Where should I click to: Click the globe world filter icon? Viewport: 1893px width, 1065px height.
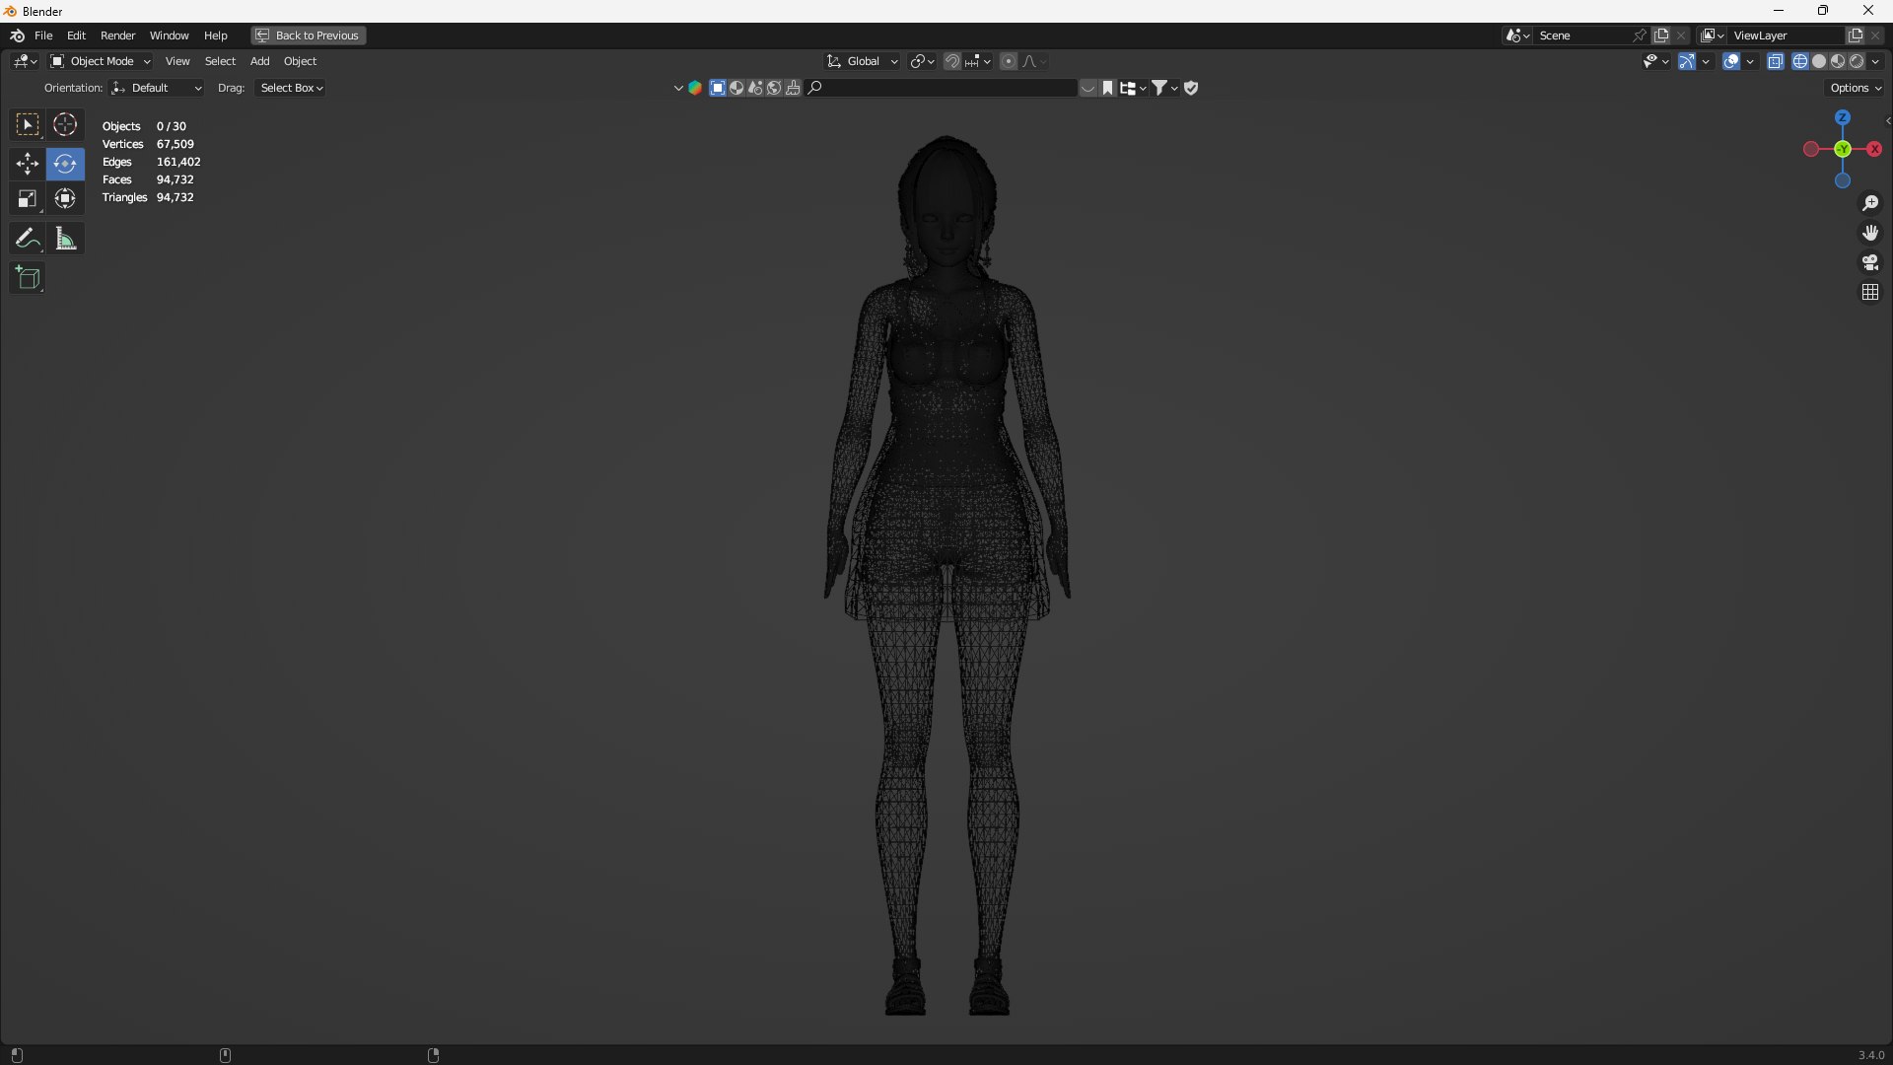[774, 88]
